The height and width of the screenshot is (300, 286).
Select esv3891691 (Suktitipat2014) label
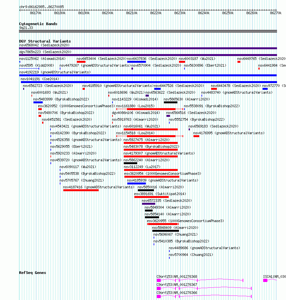pos(160,194)
